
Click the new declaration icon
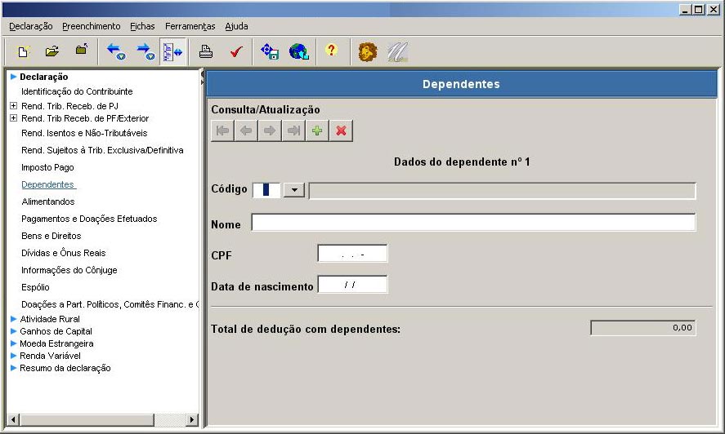(24, 51)
